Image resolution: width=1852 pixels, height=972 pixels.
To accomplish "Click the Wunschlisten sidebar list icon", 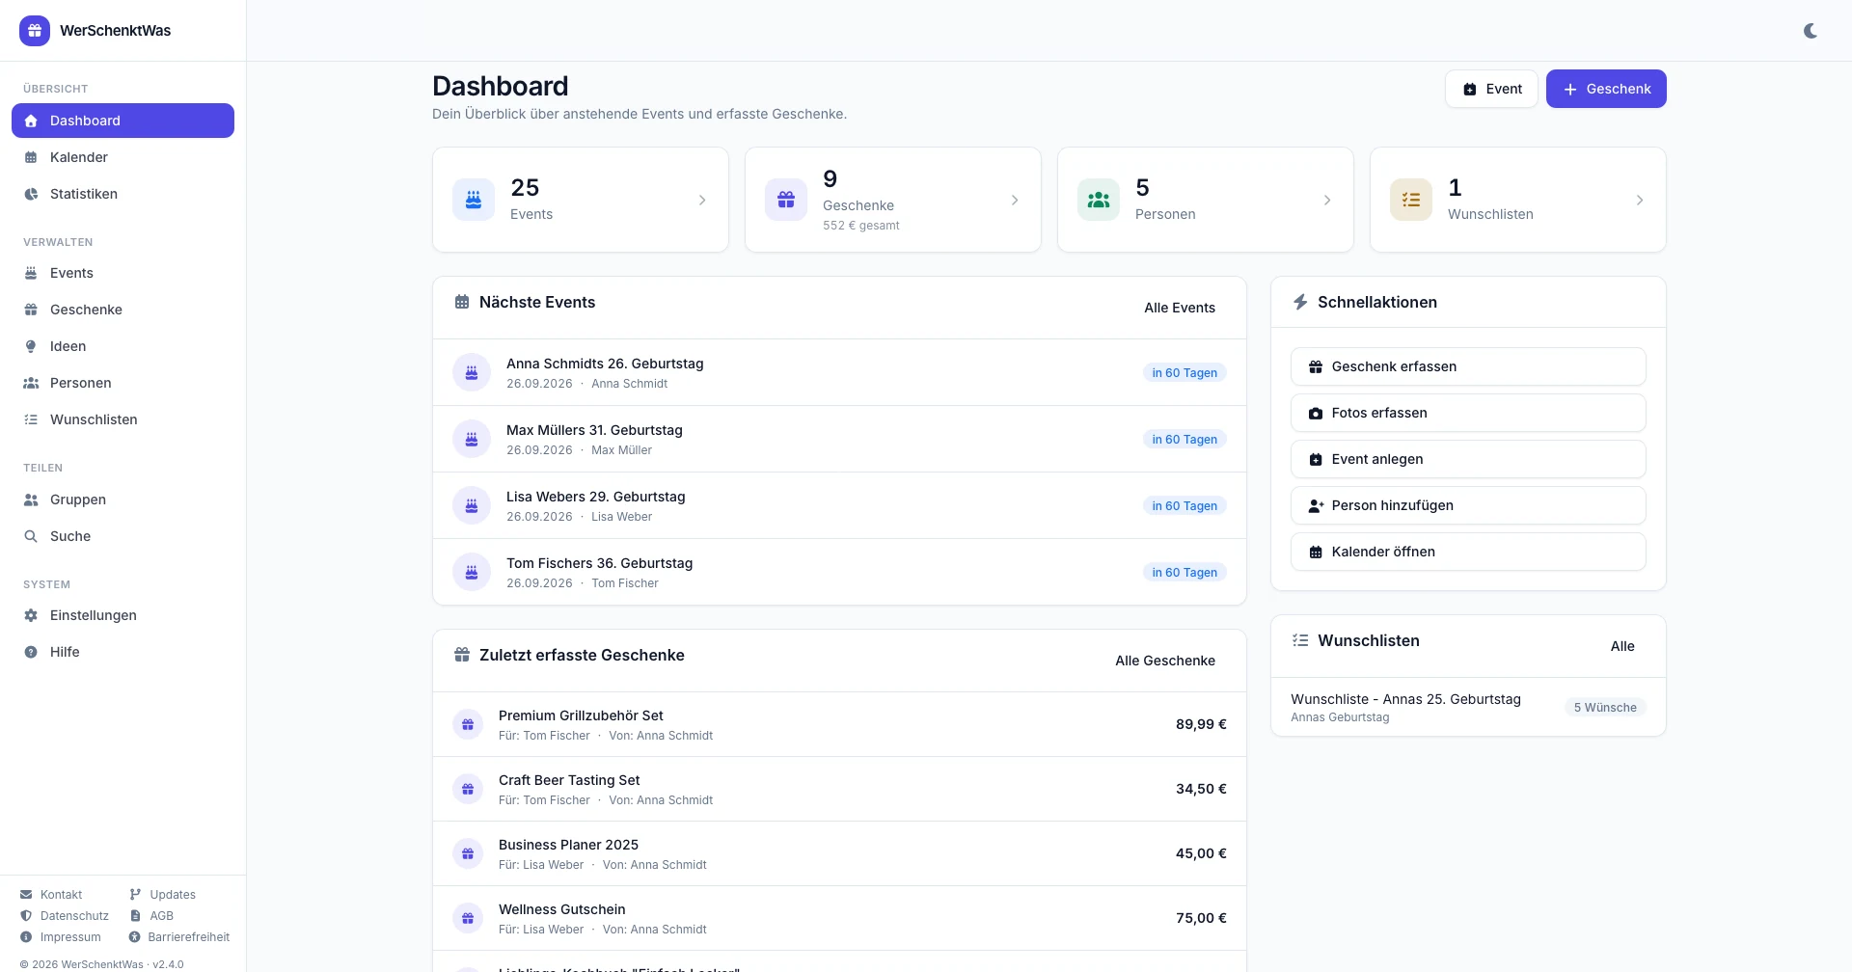I will [31, 419].
